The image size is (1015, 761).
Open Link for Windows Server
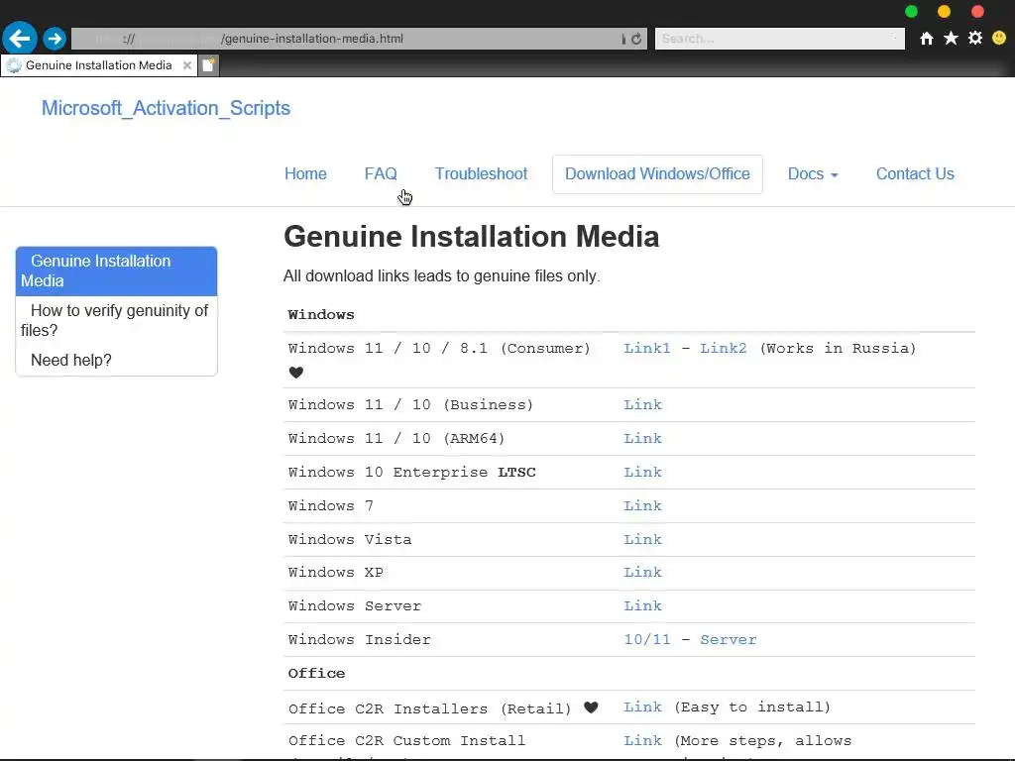pyautogui.click(x=642, y=606)
